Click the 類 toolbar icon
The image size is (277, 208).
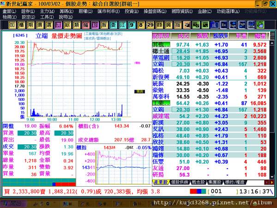76,25
